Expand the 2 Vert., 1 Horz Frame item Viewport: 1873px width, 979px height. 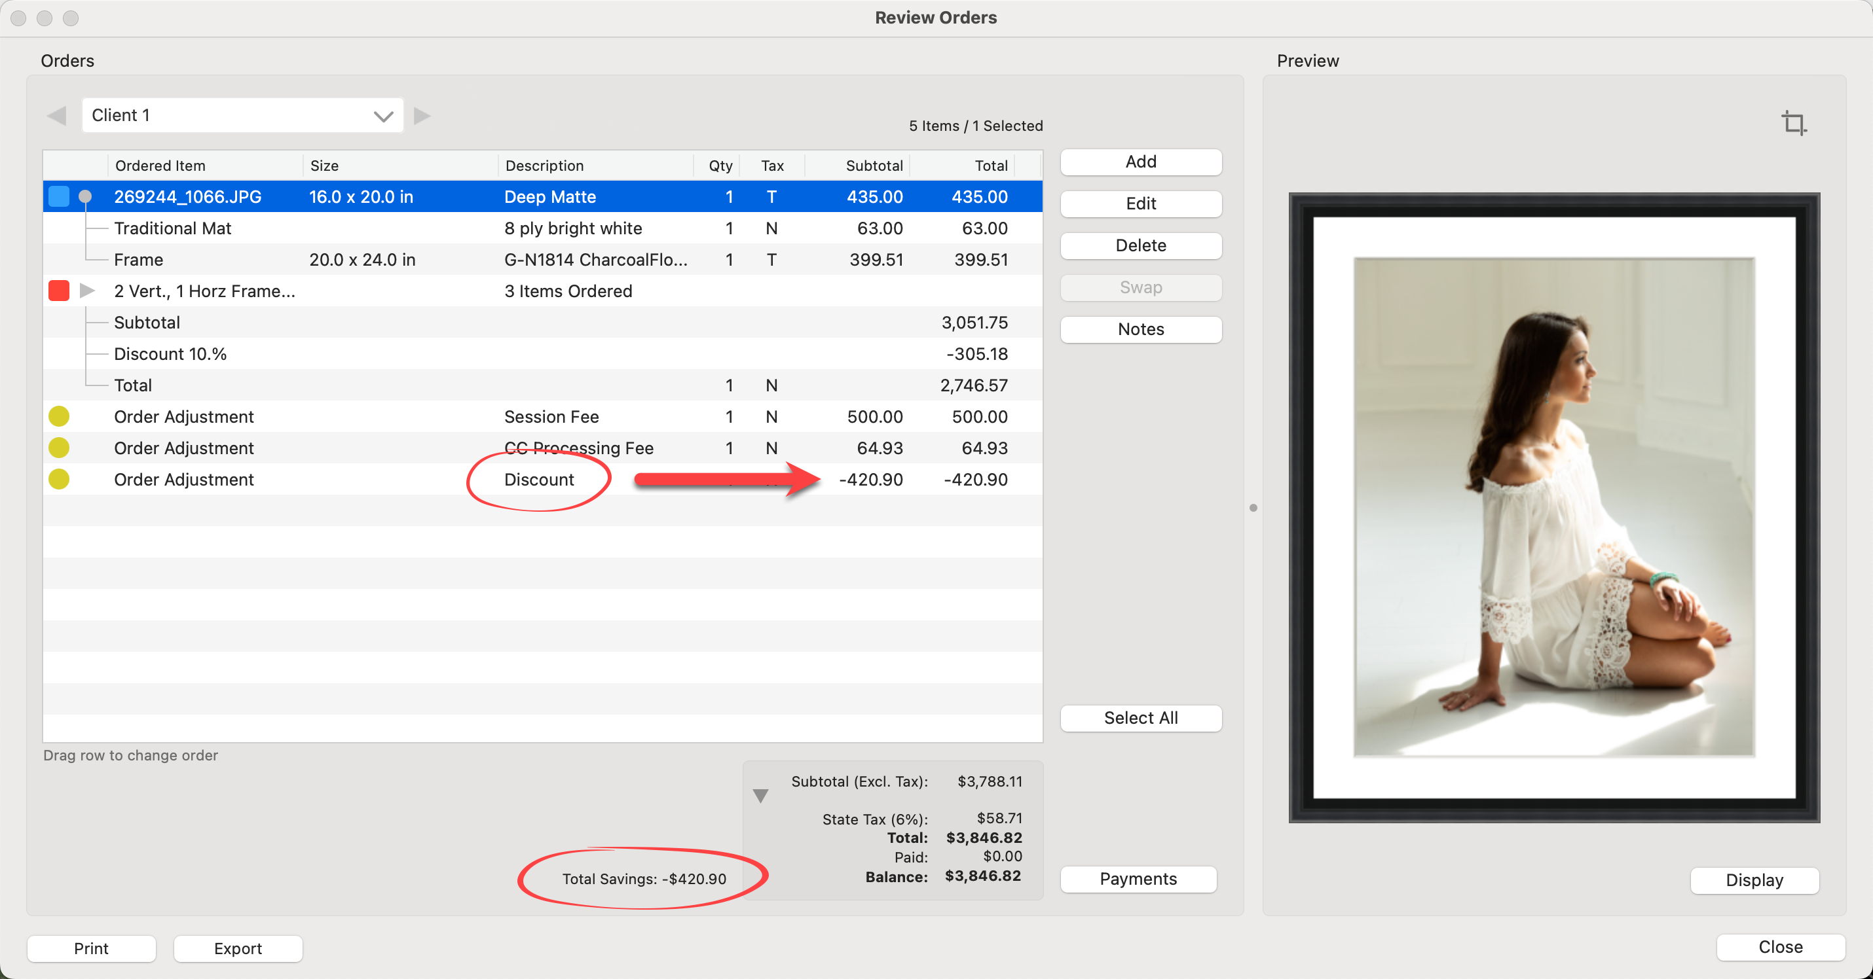click(x=87, y=291)
